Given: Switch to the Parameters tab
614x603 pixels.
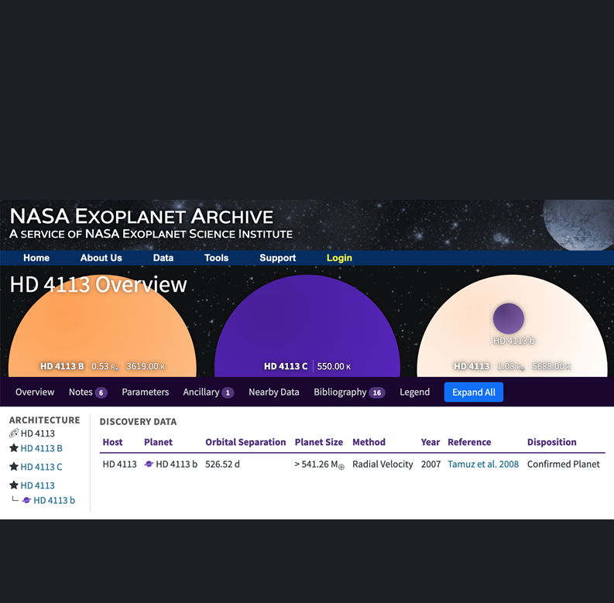Looking at the screenshot, I should (145, 392).
